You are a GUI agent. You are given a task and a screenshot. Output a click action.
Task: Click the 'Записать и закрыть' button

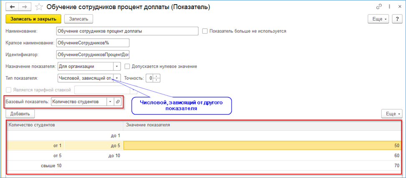(x=33, y=19)
